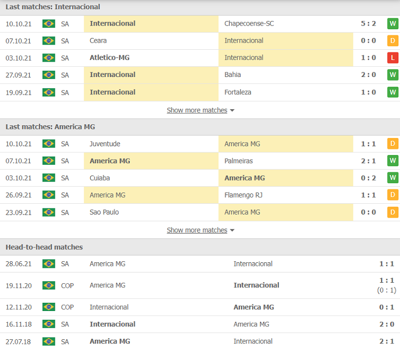Click Brazil flag in the Cuiaba match row
Viewport: 400px width, 350px height.
click(x=49, y=178)
